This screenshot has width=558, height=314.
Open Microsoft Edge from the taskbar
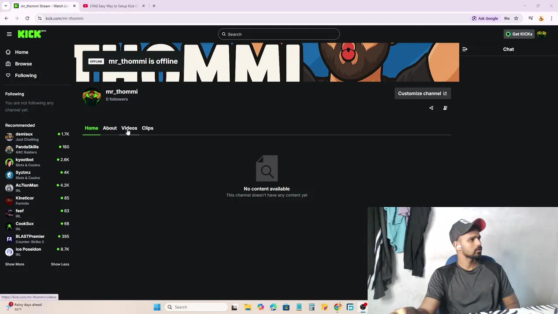tap(273, 307)
